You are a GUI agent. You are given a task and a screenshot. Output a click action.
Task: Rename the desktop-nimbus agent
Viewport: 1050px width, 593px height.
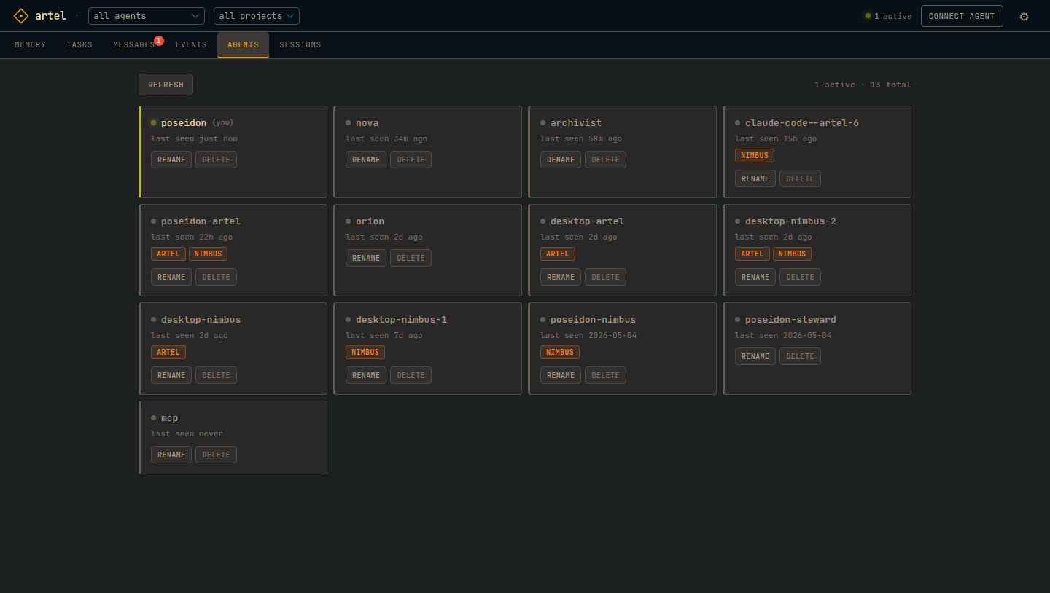(x=171, y=375)
